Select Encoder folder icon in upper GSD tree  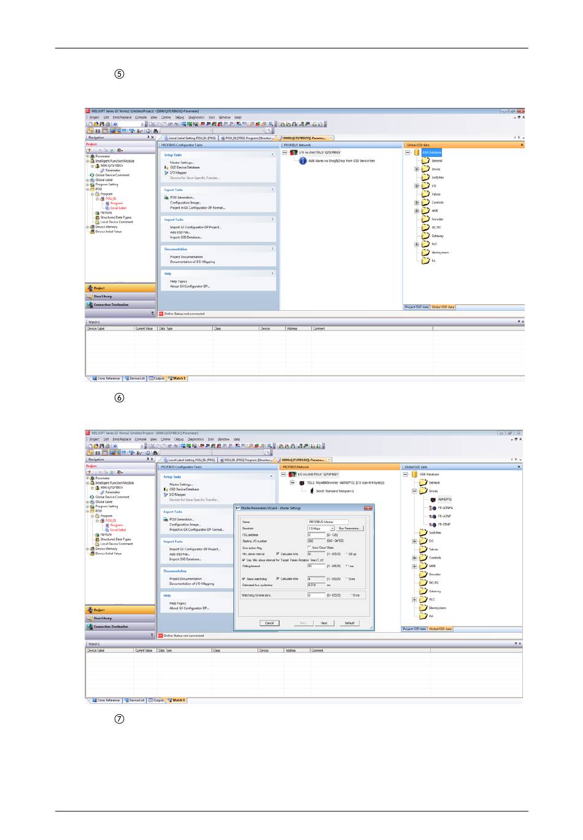pyautogui.click(x=425, y=219)
